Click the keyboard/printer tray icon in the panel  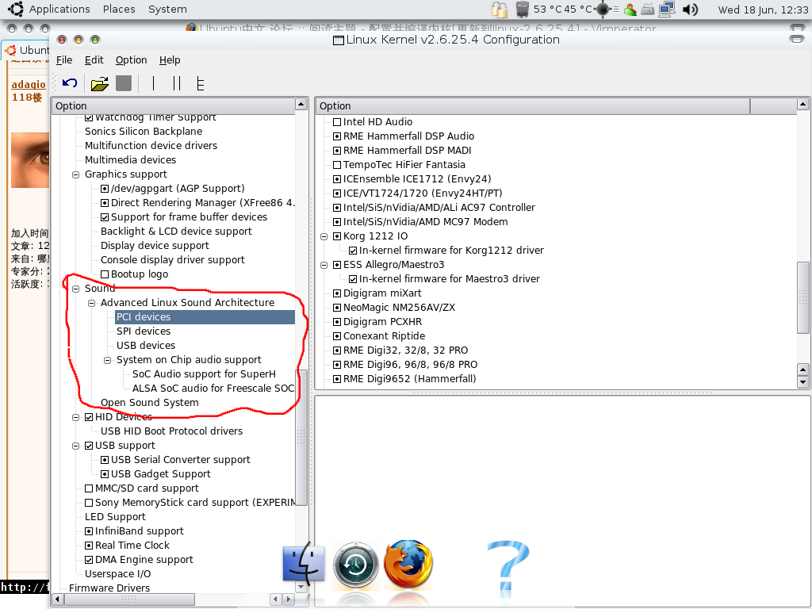(x=647, y=10)
